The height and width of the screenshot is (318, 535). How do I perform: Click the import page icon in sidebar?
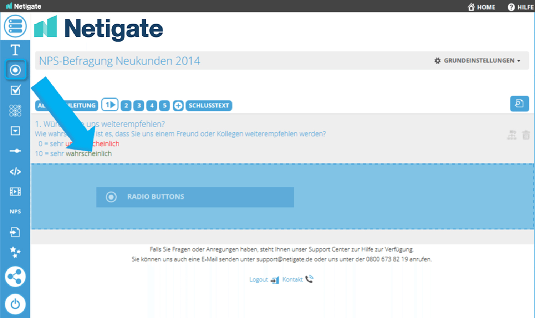tap(15, 232)
